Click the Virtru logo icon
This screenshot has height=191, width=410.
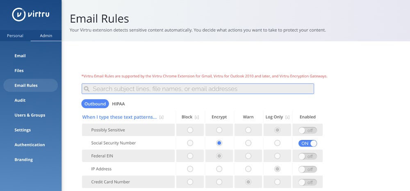[19, 14]
